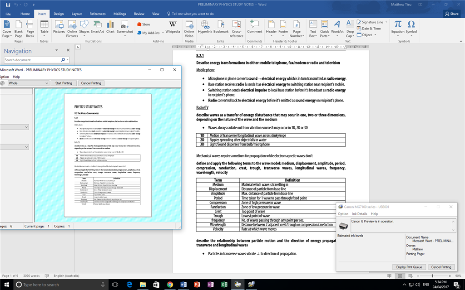Screen dimensions: 465x290
Task: Click the Drop Cap icon
Action: click(x=350, y=29)
